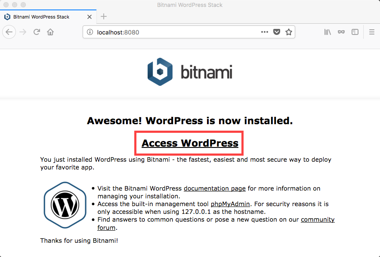
Task: Toggle the sidebar view
Action: 355,32
